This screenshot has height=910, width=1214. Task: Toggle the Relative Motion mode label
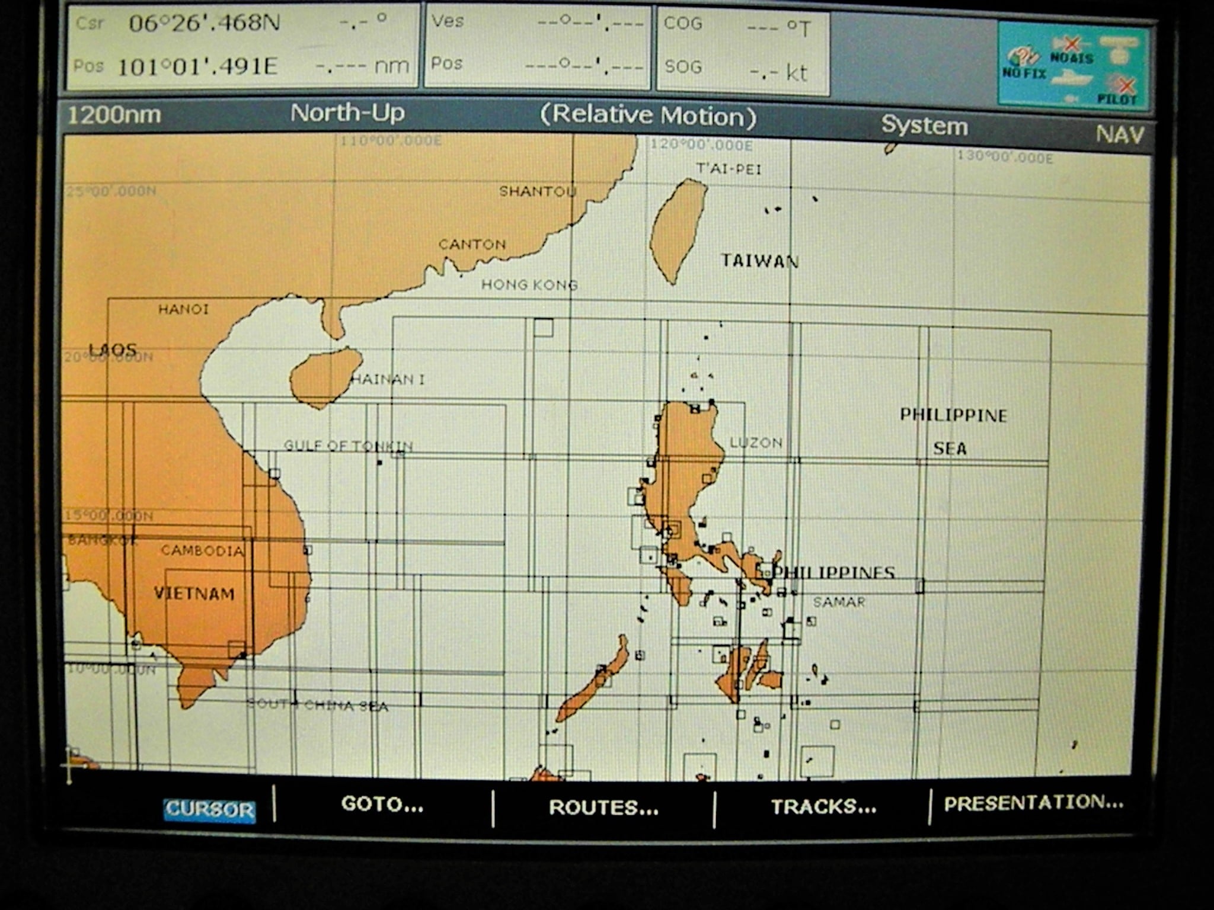tap(648, 116)
